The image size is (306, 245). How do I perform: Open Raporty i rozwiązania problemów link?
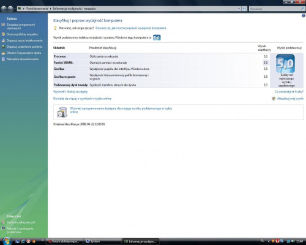[x=20, y=230]
